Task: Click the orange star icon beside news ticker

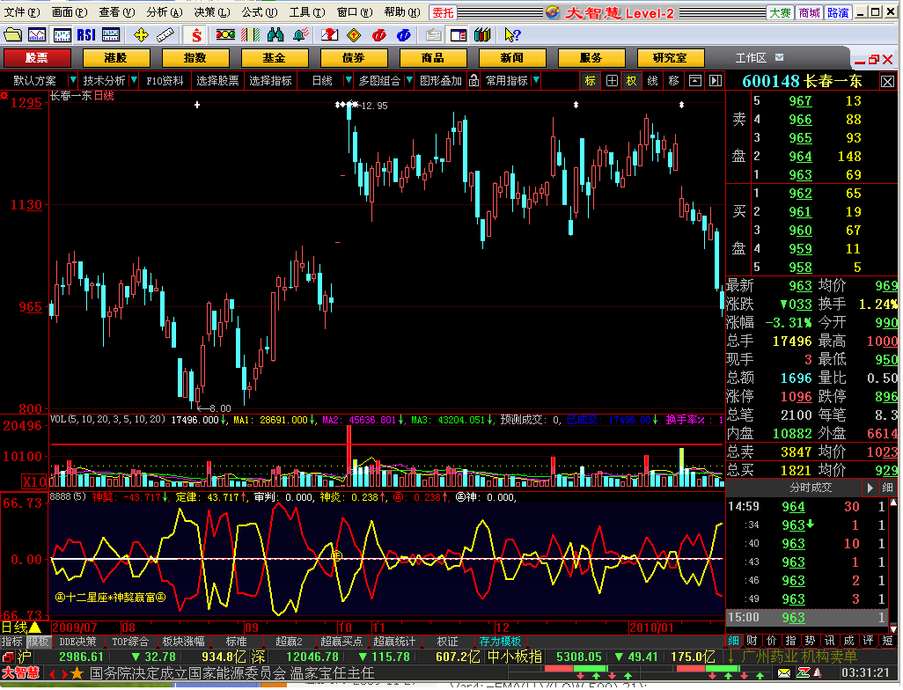Action: click(77, 672)
